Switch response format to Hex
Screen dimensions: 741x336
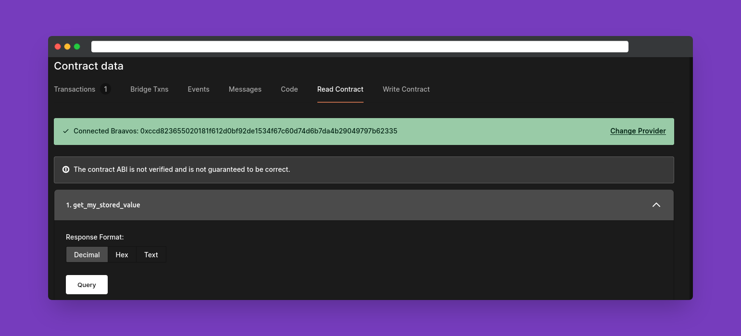(x=122, y=255)
